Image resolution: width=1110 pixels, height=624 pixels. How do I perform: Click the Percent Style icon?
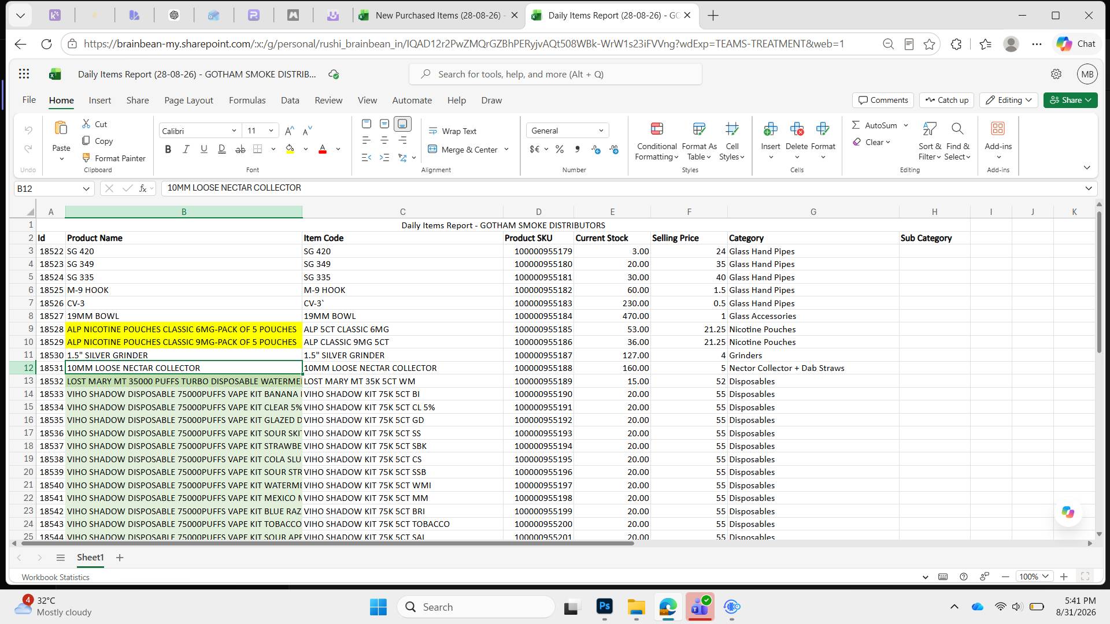click(x=559, y=150)
